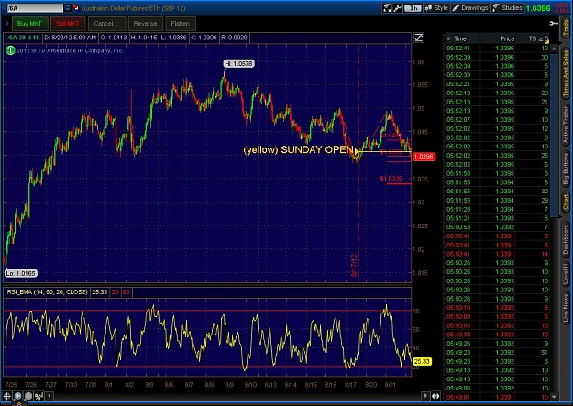Click the yellow 25.33 RSI value tag
573x406 pixels.
coord(422,361)
